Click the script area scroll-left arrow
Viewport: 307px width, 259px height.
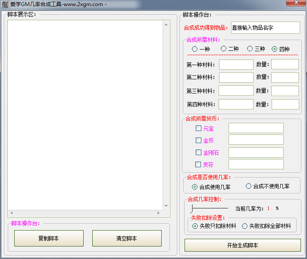click(12, 213)
